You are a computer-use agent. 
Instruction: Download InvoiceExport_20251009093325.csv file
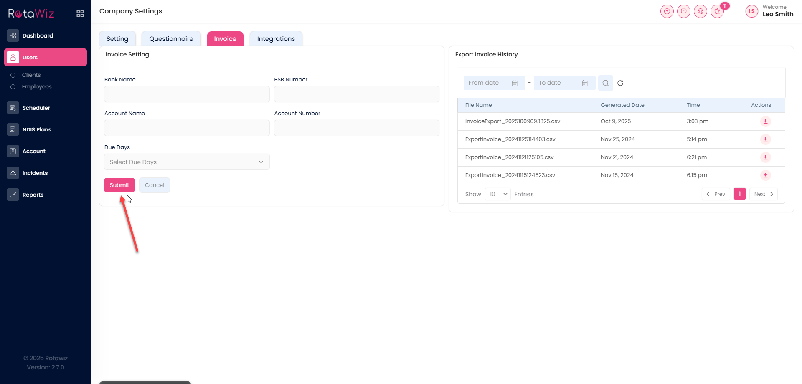(765, 121)
